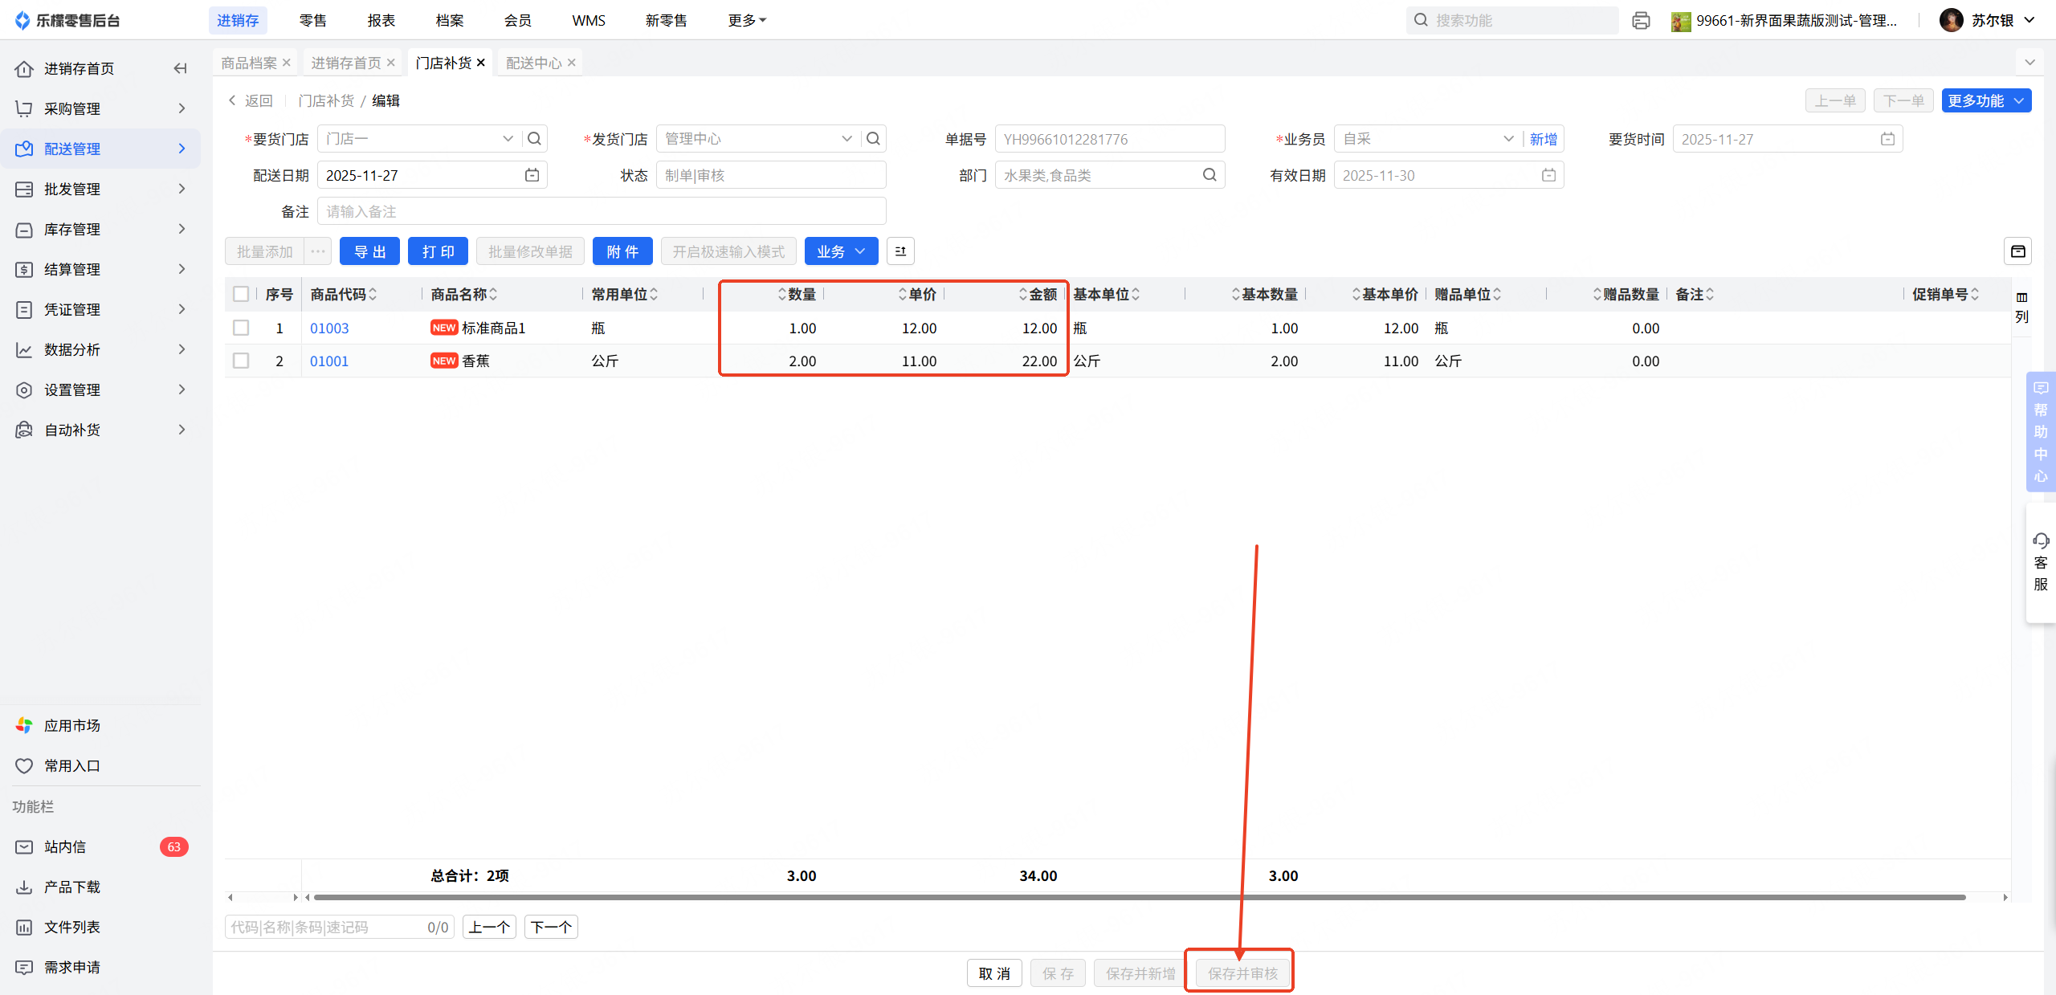Expand the 更多功能 dropdown

point(1985,100)
